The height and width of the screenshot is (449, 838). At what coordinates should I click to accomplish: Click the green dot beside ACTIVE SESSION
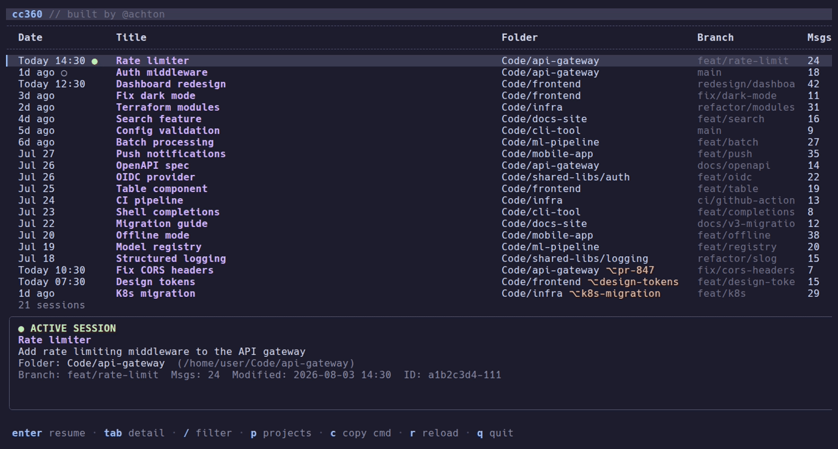click(x=21, y=329)
